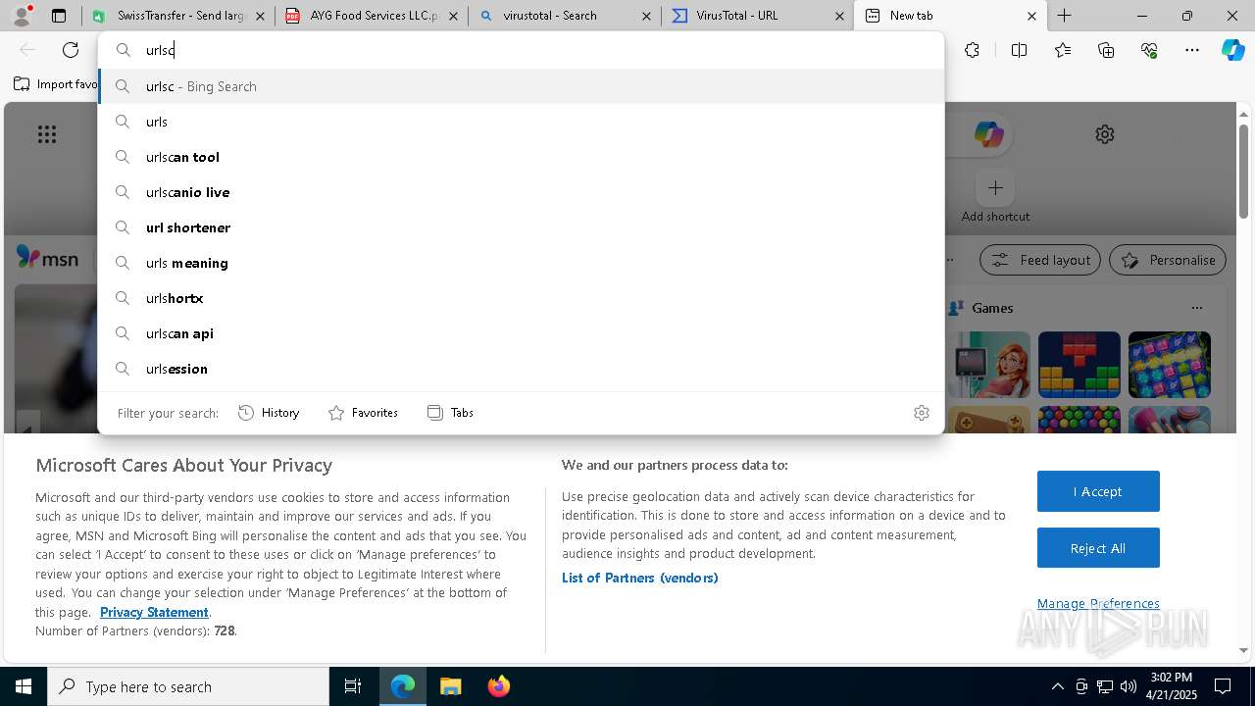Close the SwissTransfer tab
This screenshot has width=1255, height=706.
point(259,16)
